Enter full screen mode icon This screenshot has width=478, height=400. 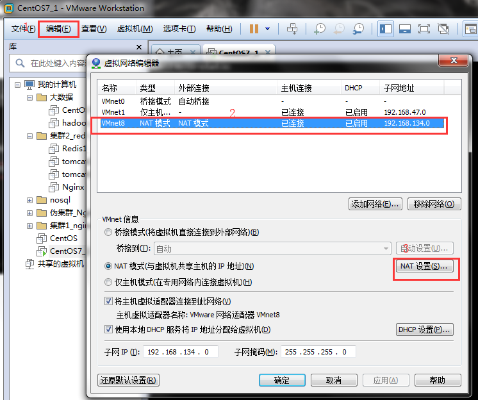[x=424, y=29]
